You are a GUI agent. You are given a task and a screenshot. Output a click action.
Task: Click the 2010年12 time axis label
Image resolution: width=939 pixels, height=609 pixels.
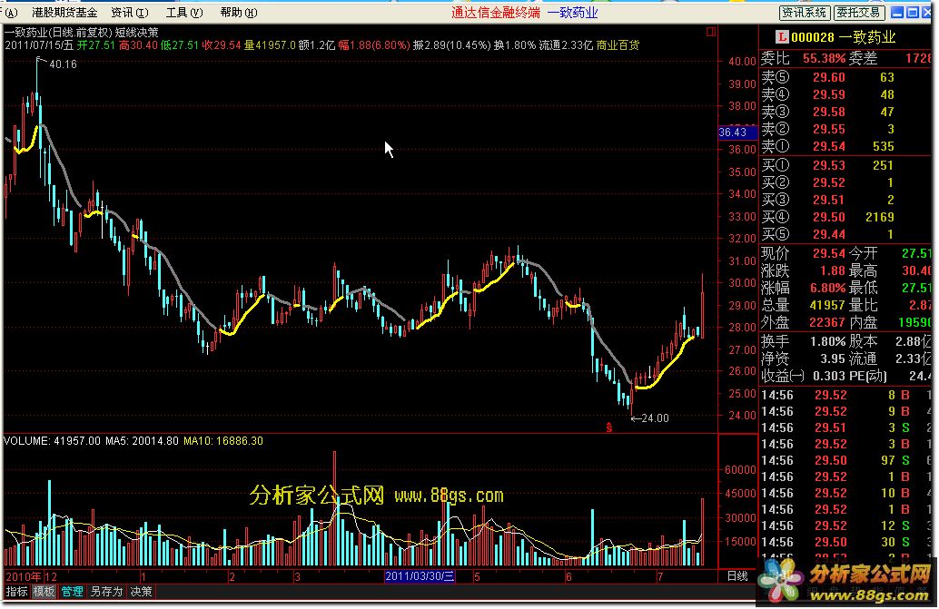(31, 576)
